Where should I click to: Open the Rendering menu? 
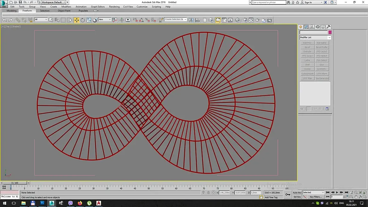(x=114, y=7)
